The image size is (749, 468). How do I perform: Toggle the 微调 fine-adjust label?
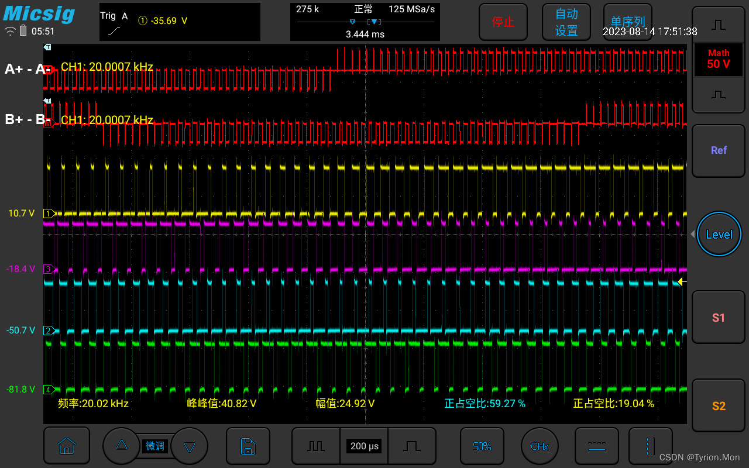click(x=155, y=446)
